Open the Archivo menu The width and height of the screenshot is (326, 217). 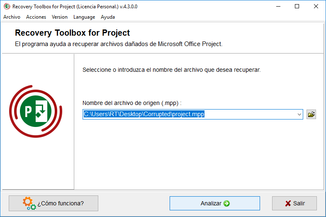pyautogui.click(x=12, y=17)
